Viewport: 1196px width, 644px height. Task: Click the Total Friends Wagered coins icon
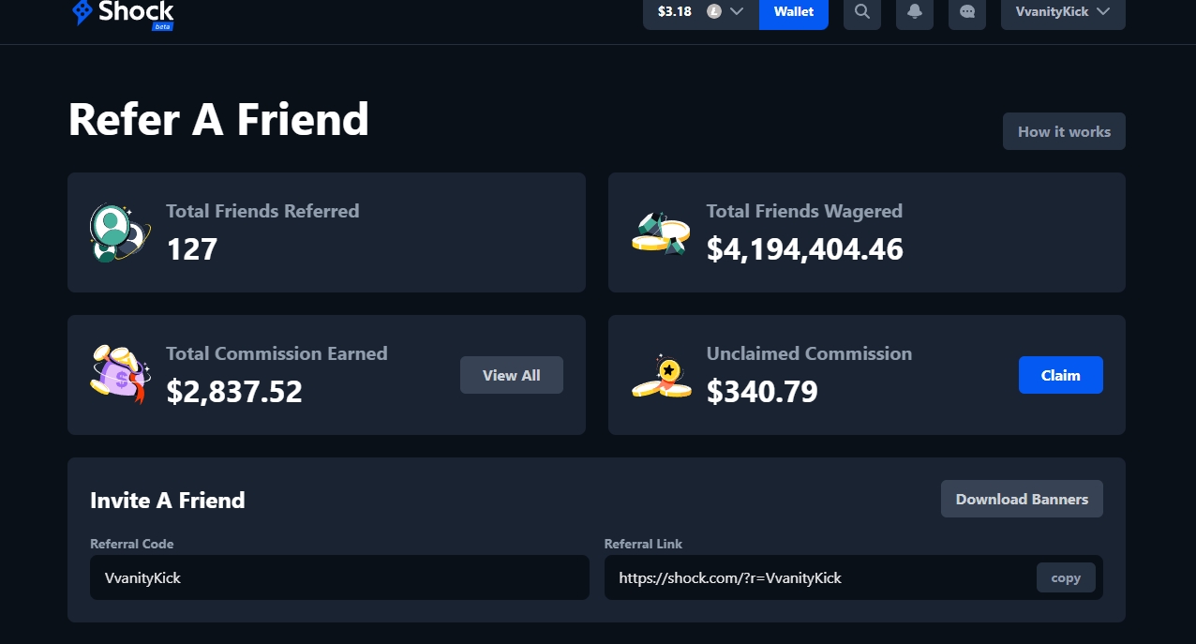tap(661, 233)
